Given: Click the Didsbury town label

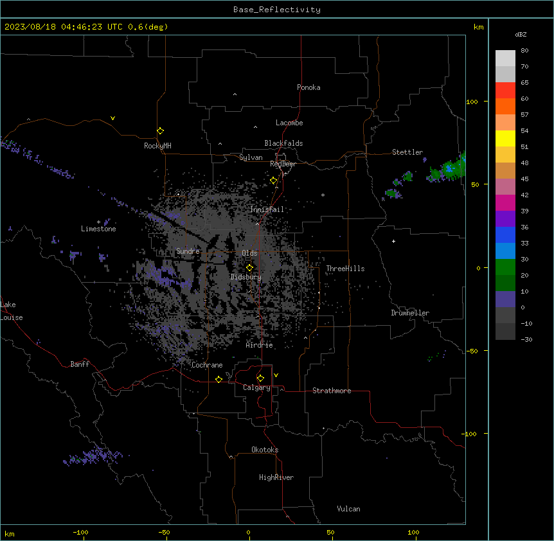Looking at the screenshot, I should point(246,277).
